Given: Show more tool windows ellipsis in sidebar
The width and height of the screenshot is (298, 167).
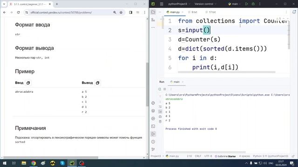Looking at the screenshot, I should pos(153,27).
